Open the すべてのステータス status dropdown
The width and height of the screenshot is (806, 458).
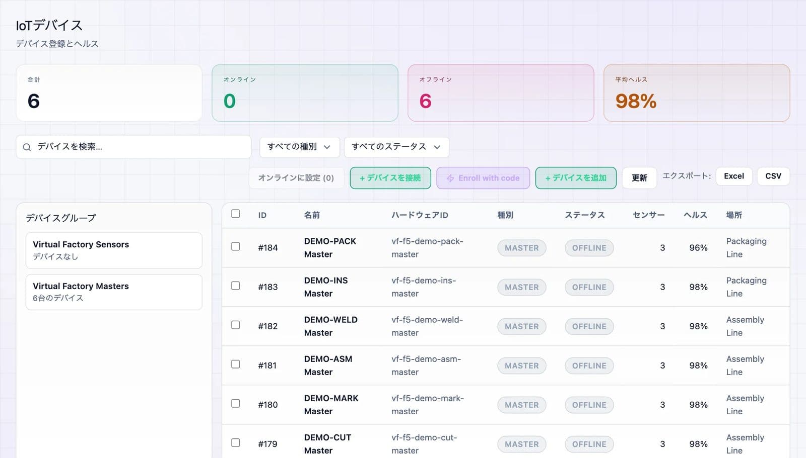(396, 147)
